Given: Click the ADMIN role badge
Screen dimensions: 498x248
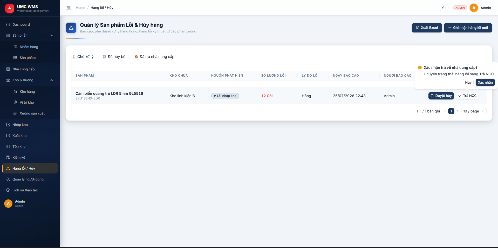Looking at the screenshot, I should coord(460,8).
